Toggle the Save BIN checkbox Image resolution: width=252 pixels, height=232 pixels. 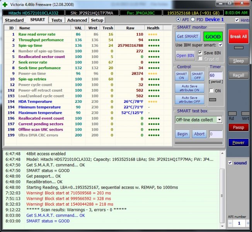[x=200, y=53]
